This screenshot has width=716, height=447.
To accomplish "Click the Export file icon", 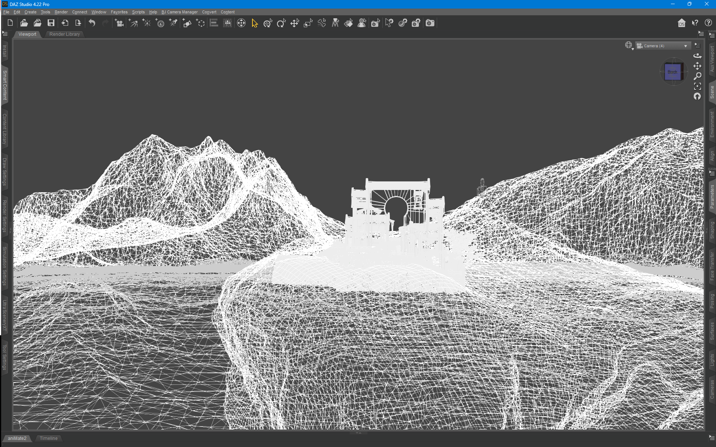I will click(78, 23).
